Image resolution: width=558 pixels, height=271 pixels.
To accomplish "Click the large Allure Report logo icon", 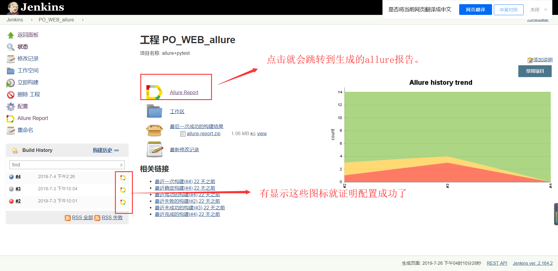I will [154, 92].
